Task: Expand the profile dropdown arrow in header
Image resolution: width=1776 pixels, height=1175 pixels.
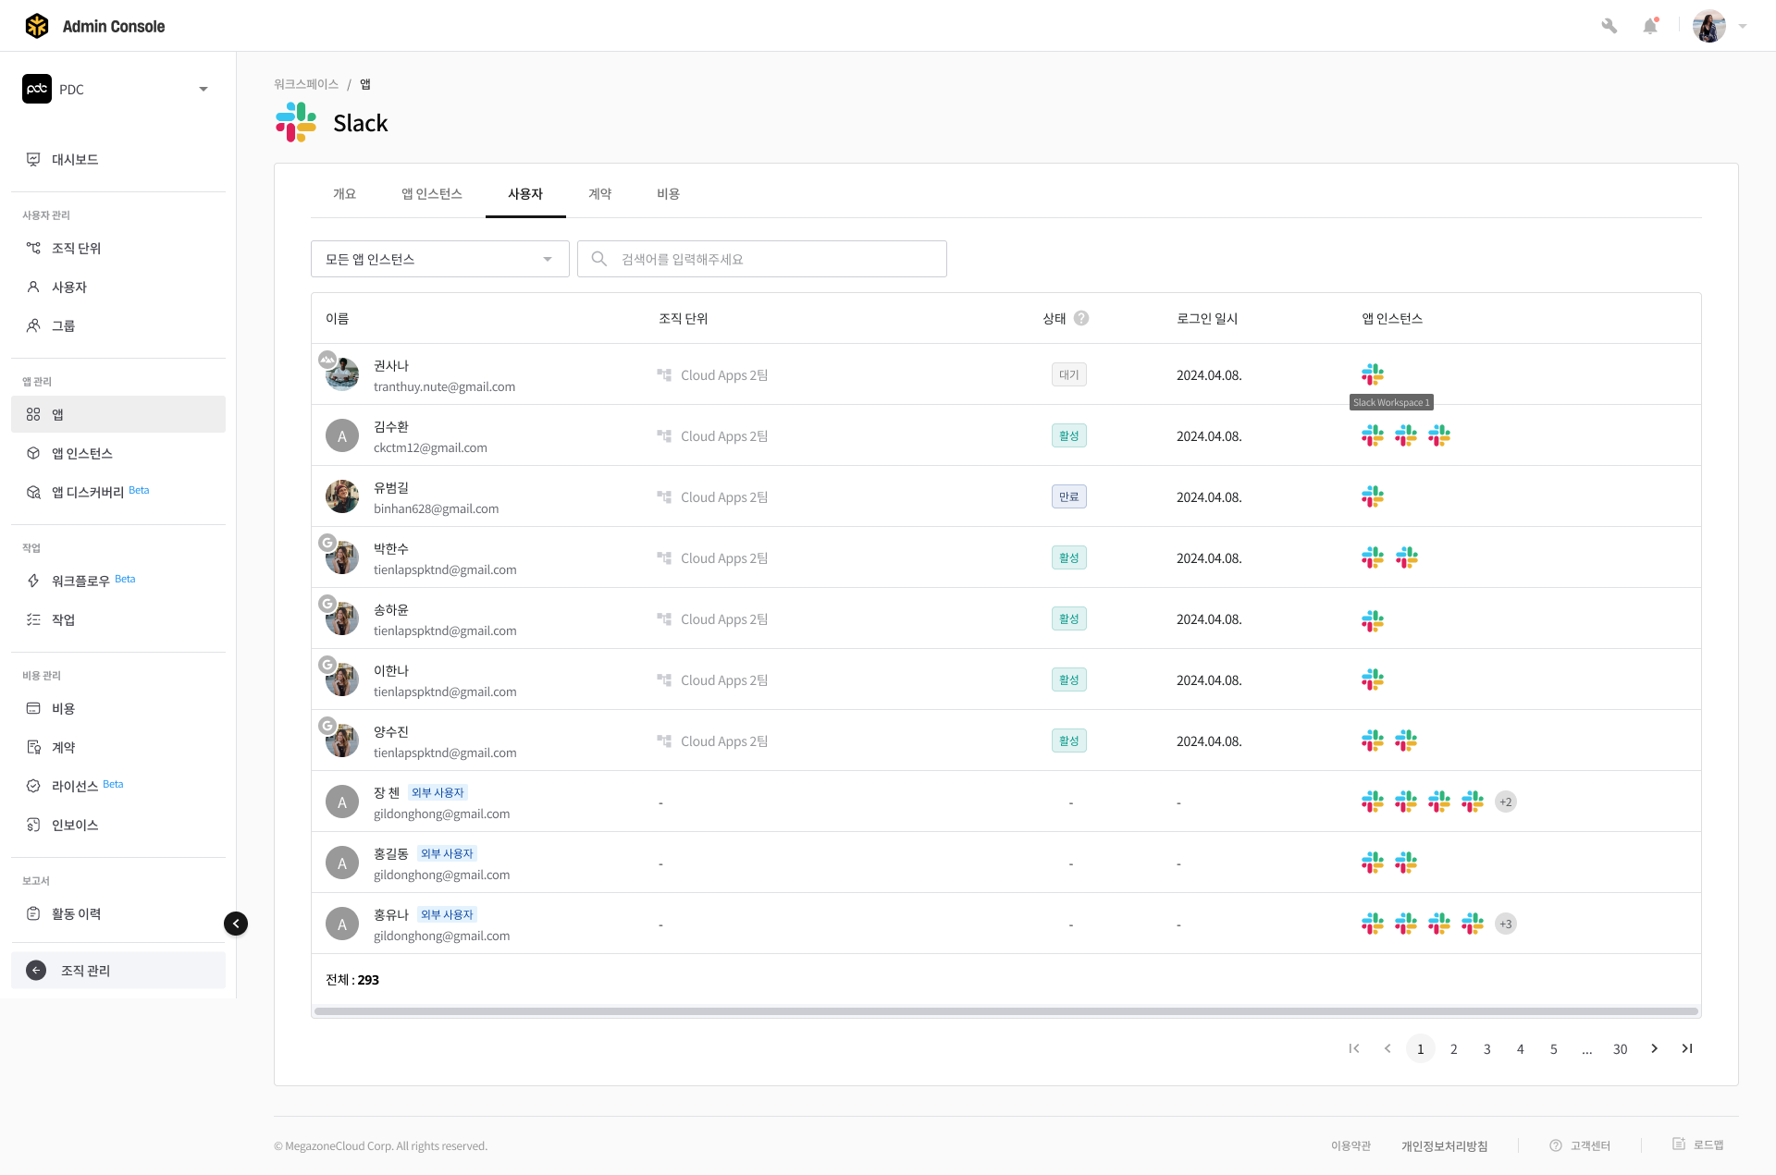Action: [x=1743, y=26]
